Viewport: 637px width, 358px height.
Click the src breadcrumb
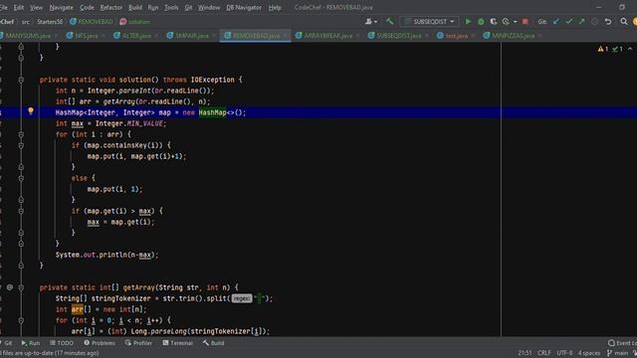coord(25,22)
